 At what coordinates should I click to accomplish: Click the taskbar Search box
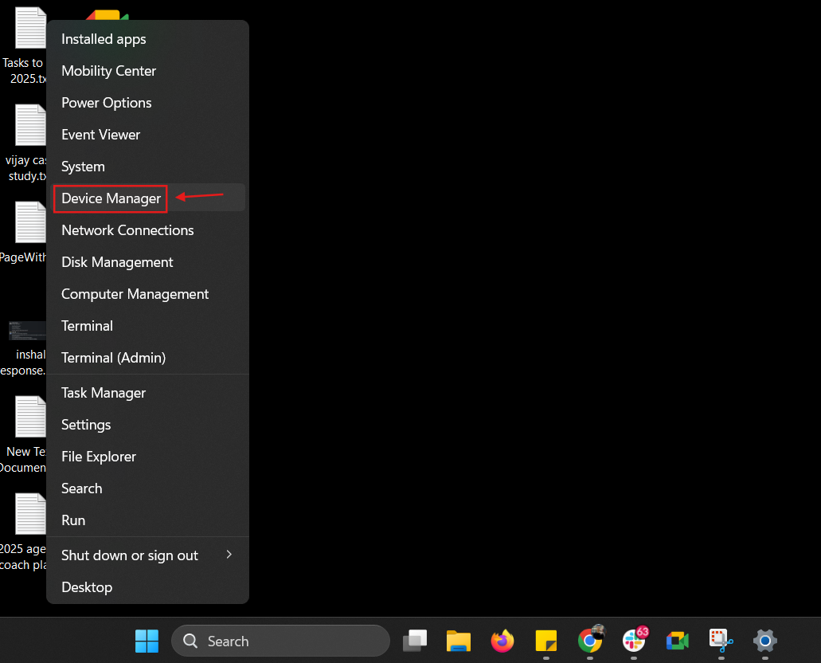[280, 641]
